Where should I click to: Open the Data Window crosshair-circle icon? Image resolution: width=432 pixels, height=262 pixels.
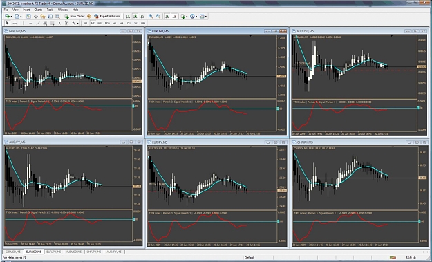pyautogui.click(x=36, y=17)
